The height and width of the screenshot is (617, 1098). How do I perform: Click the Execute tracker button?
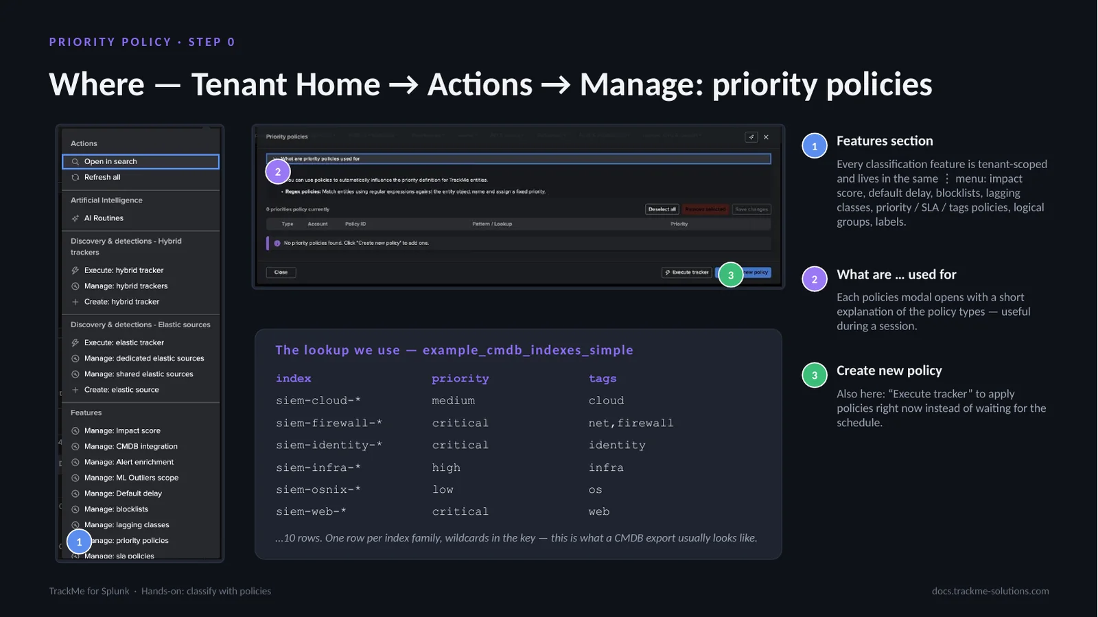click(x=686, y=272)
